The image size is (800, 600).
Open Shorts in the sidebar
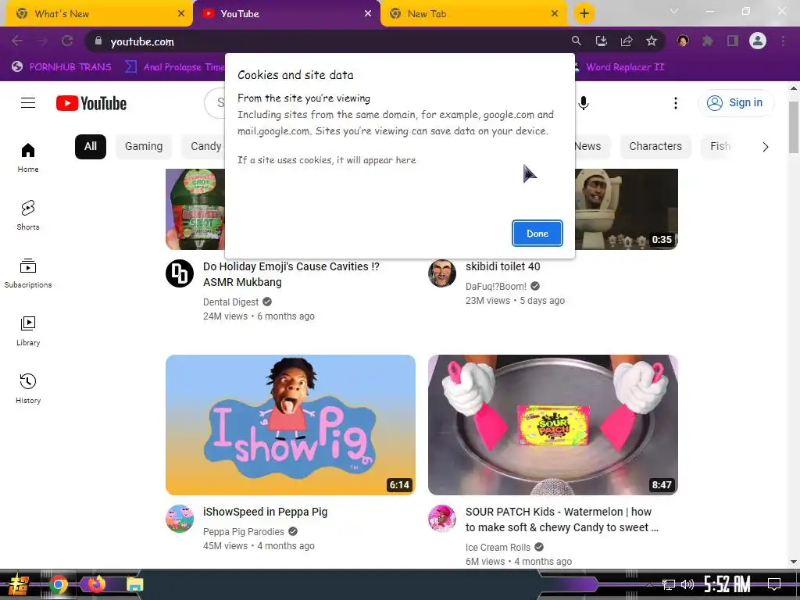tap(28, 216)
